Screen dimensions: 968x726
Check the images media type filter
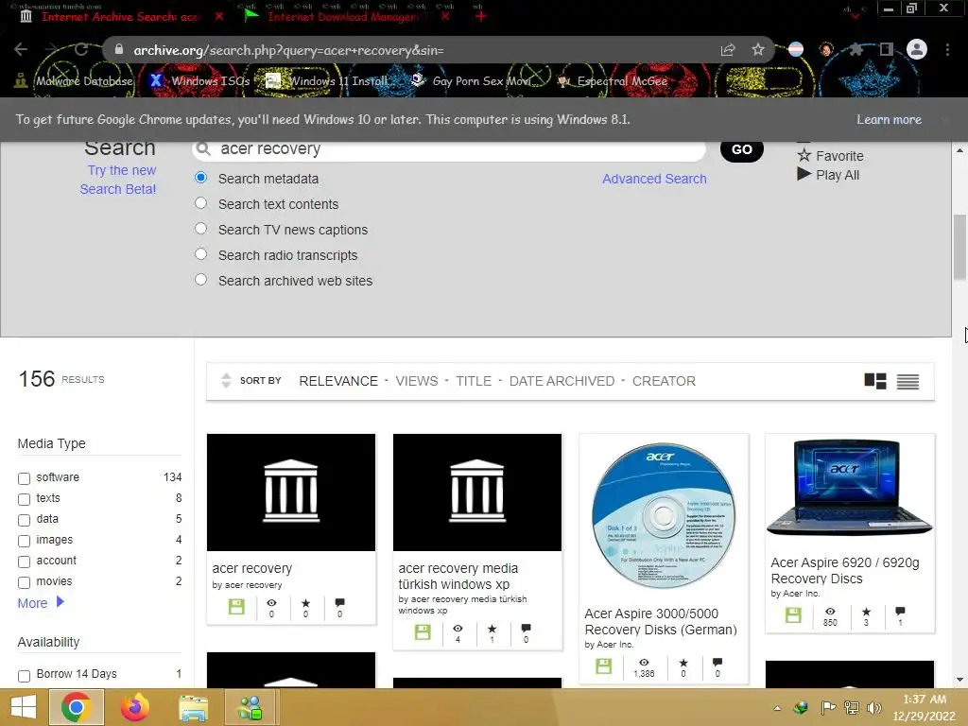[24, 541]
